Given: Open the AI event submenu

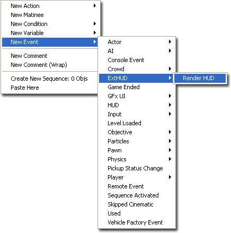Looking at the screenshot, I should 137,51.
